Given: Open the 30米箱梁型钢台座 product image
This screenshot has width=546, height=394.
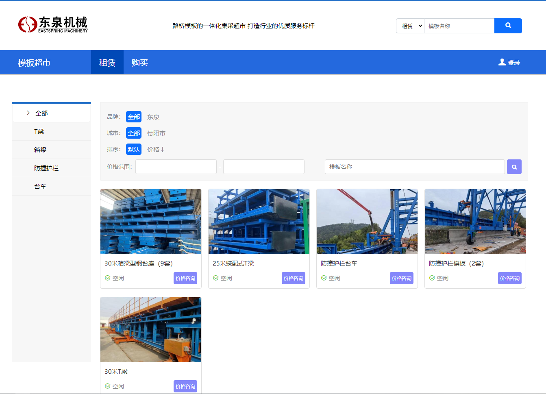Looking at the screenshot, I should [x=151, y=222].
